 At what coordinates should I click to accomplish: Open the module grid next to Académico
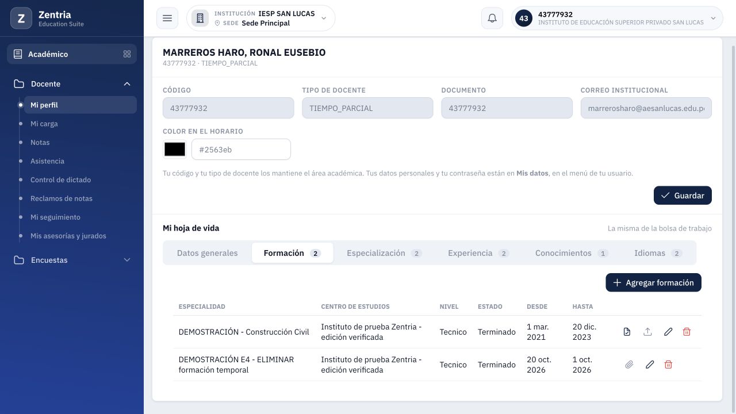click(x=127, y=54)
